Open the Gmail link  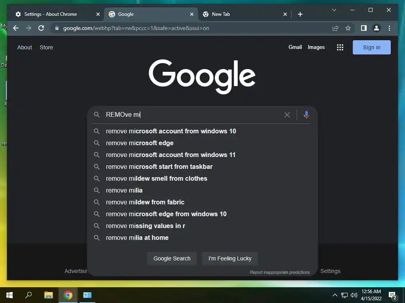[x=295, y=47]
